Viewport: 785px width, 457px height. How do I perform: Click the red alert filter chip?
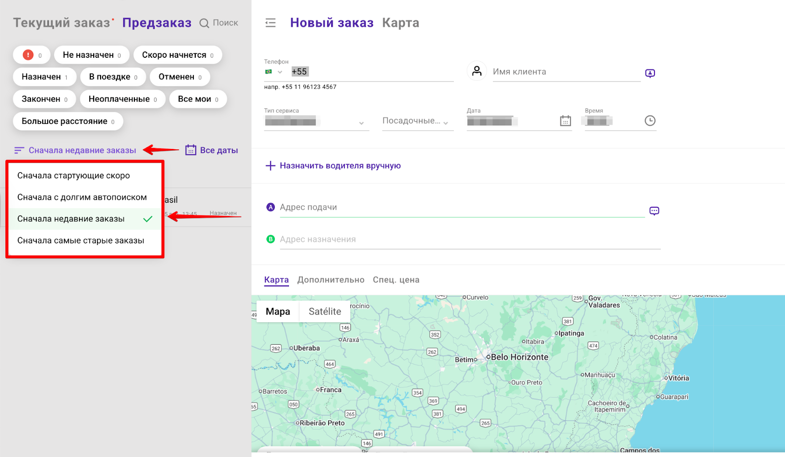(31, 55)
